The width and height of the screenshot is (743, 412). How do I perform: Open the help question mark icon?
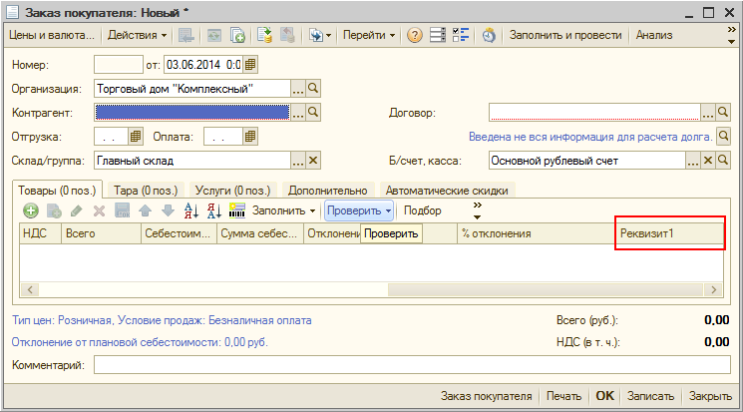(x=414, y=35)
